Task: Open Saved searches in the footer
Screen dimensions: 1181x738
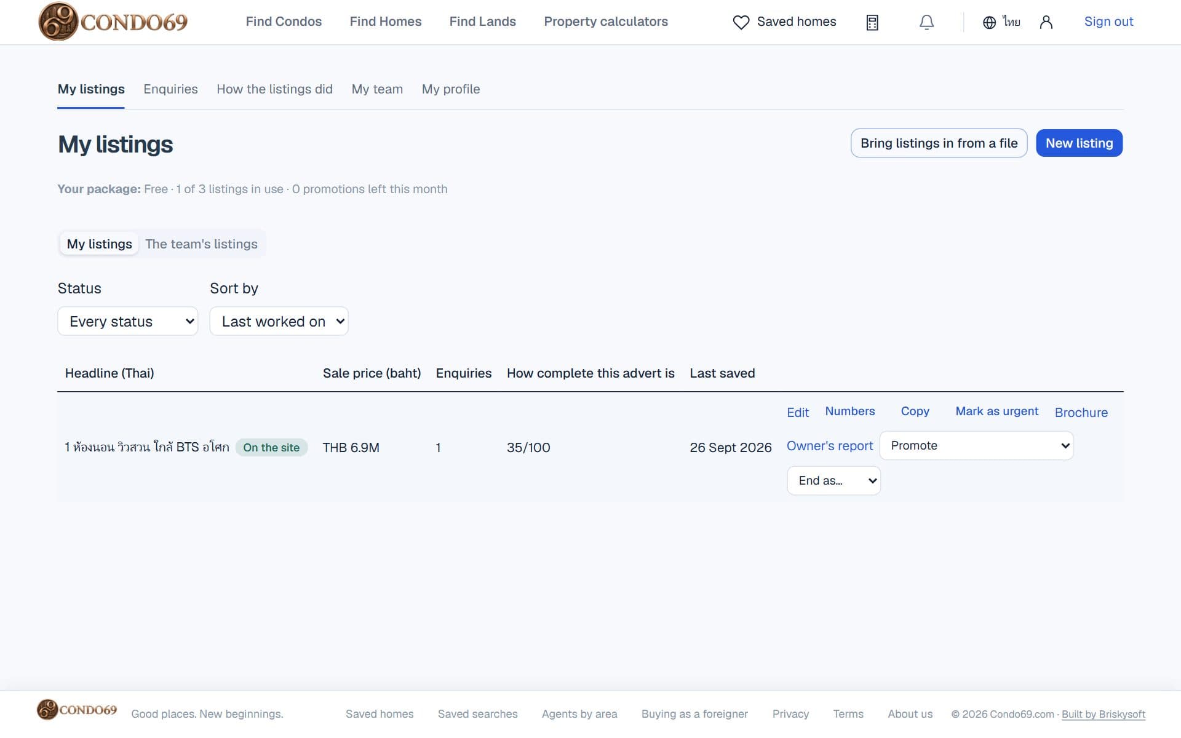Action: coord(477,714)
